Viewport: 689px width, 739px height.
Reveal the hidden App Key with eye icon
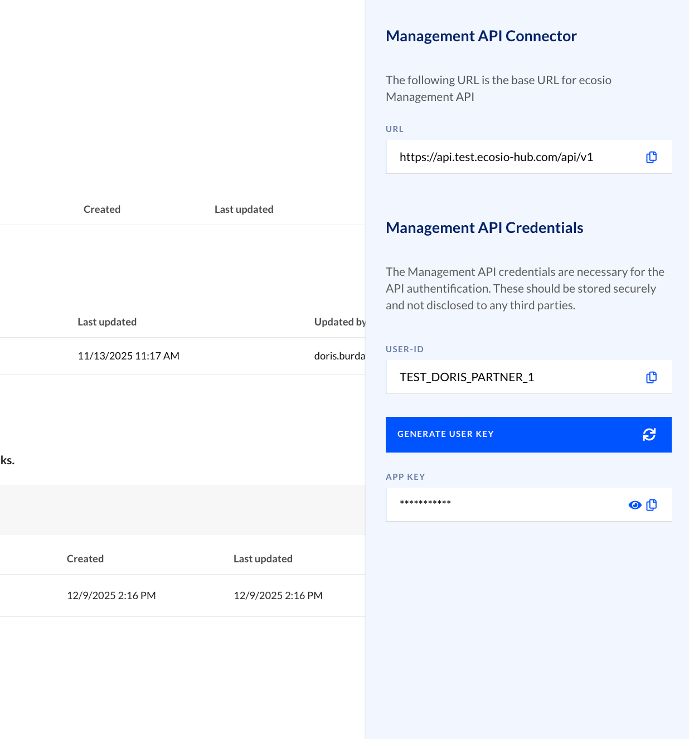click(634, 505)
